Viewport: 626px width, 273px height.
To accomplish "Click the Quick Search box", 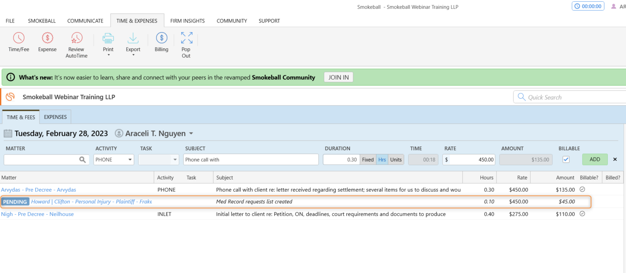I will coord(570,97).
